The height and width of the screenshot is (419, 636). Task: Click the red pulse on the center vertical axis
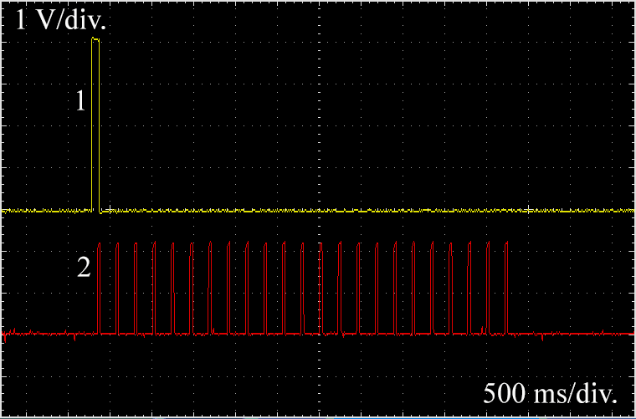coord(321,284)
